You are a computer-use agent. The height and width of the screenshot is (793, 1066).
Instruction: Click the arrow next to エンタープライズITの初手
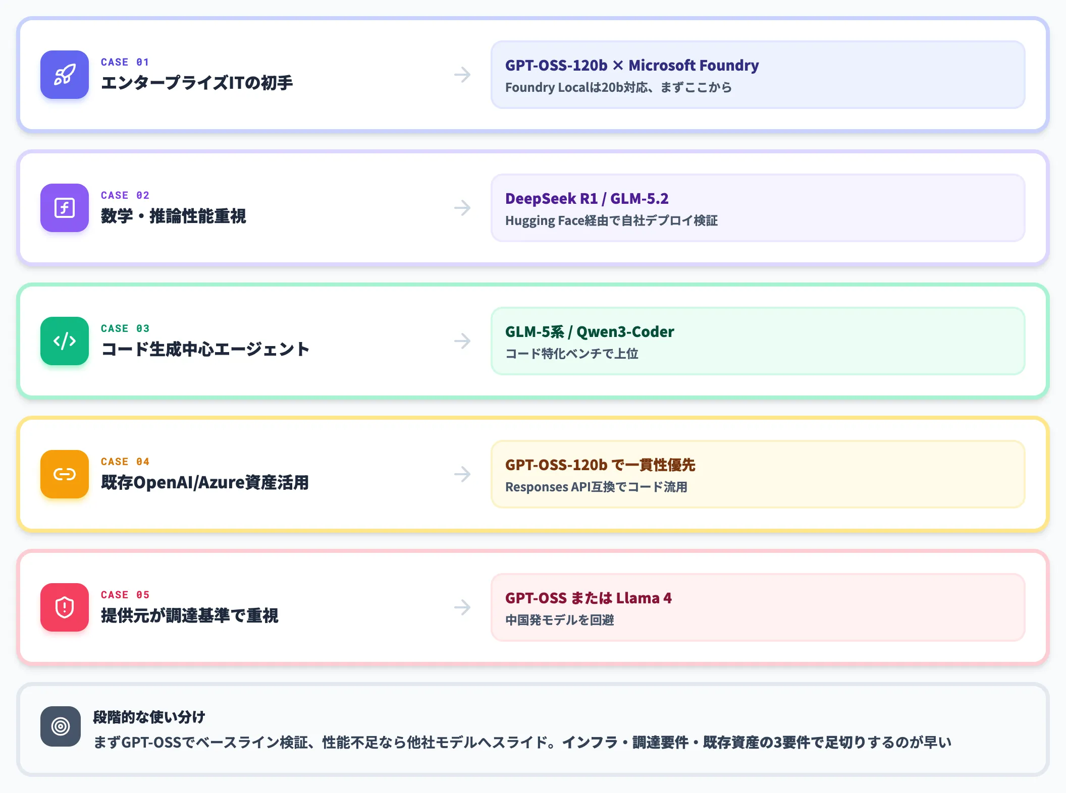(x=462, y=75)
